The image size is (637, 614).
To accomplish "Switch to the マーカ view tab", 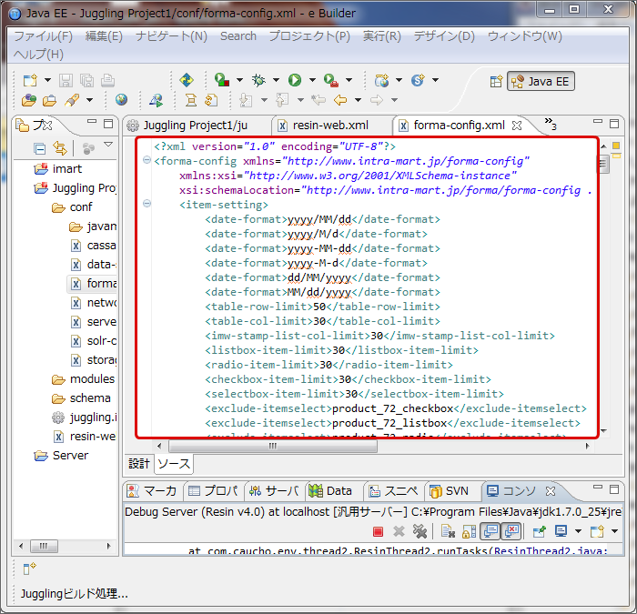I will pyautogui.click(x=152, y=491).
